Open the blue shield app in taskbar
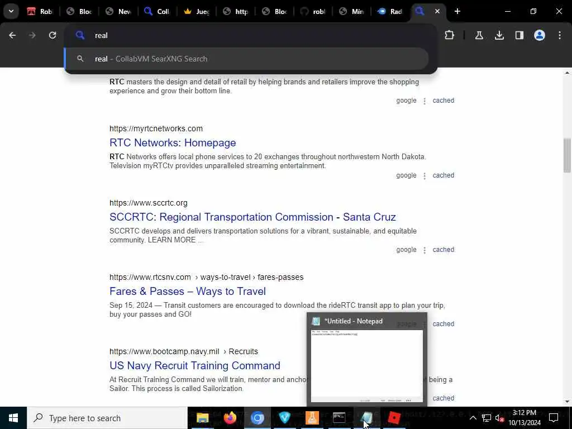This screenshot has height=429, width=572. point(284,418)
